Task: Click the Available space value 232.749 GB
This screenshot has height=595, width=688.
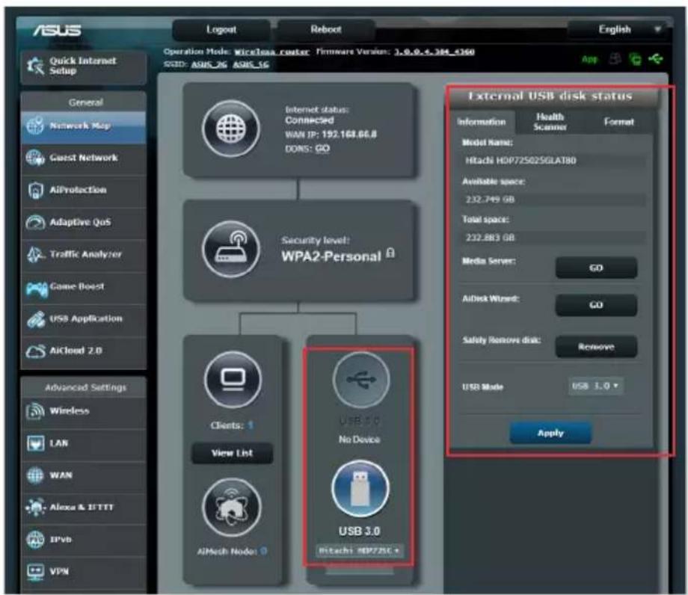Action: coord(553,200)
